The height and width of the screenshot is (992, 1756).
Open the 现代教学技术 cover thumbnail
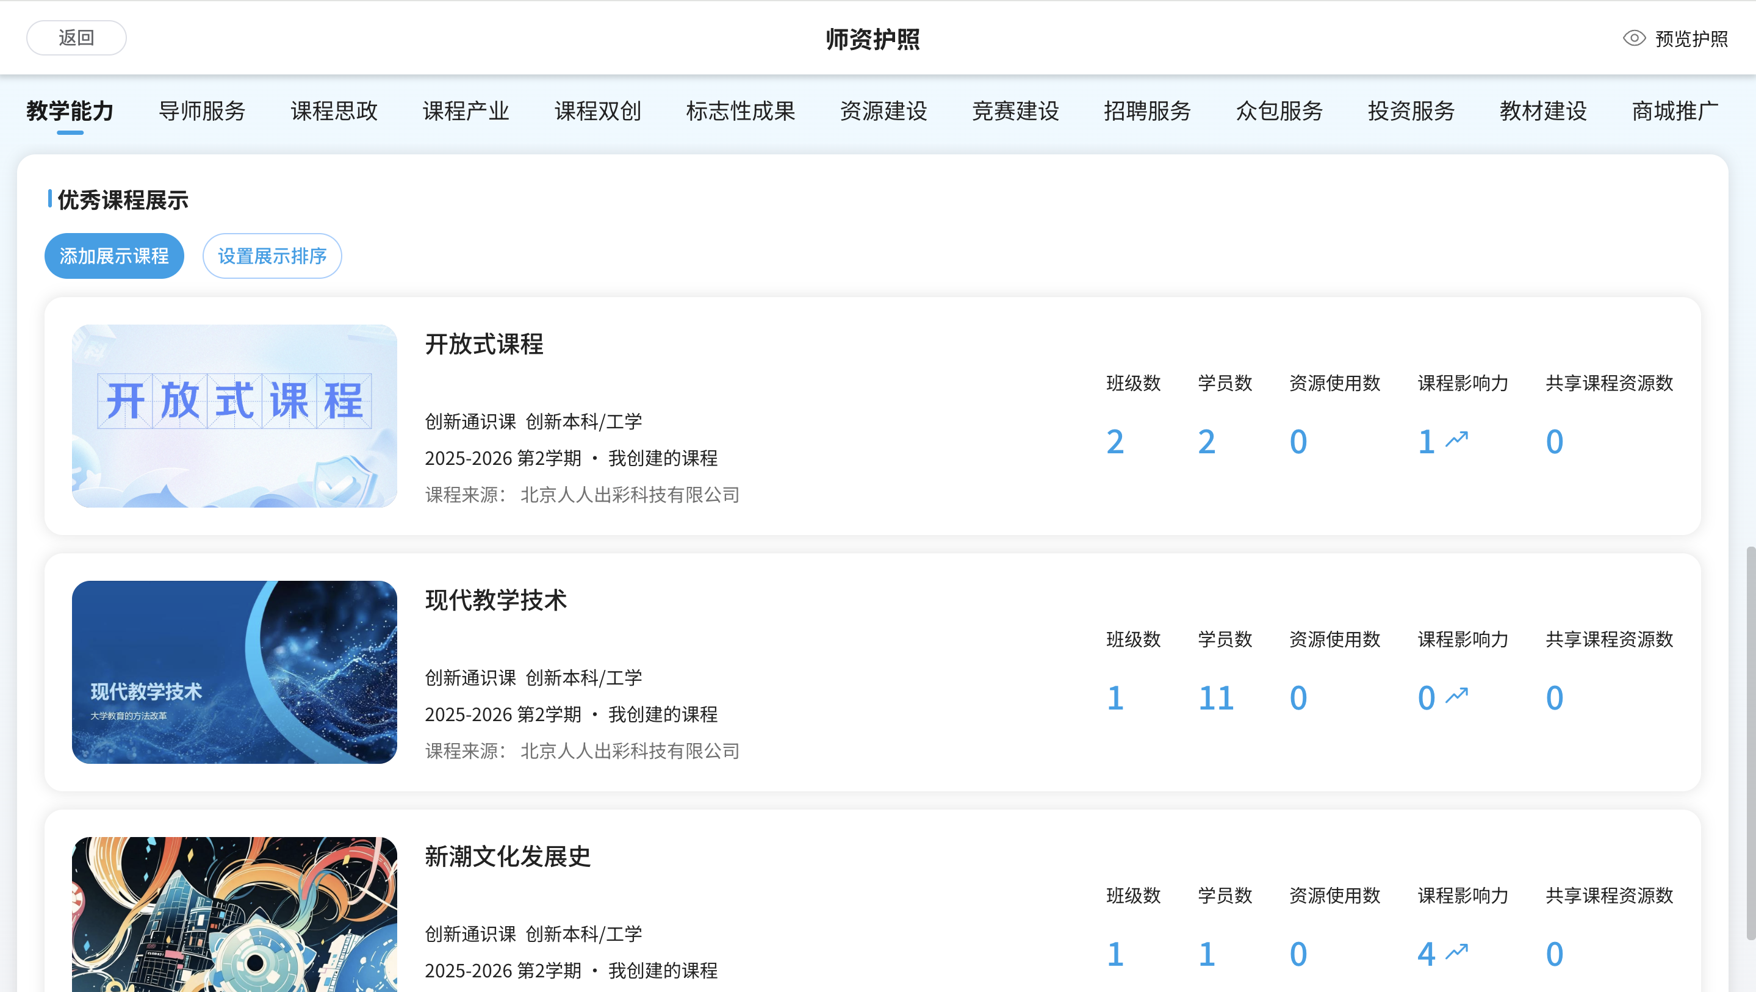(234, 672)
